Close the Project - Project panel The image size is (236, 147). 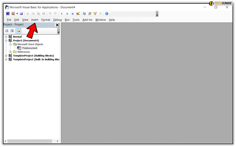(57, 25)
